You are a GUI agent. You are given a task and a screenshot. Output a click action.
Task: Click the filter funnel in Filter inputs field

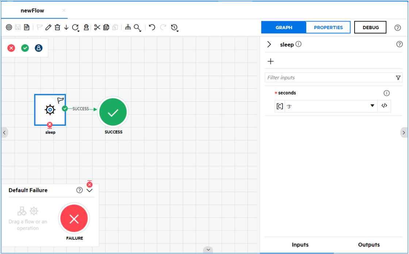pos(398,78)
